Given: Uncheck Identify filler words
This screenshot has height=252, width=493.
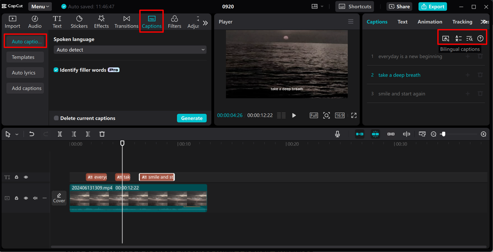Looking at the screenshot, I should pyautogui.click(x=56, y=70).
